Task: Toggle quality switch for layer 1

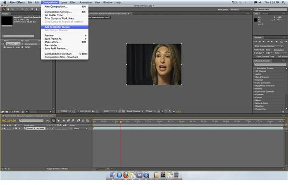Action: (x=52, y=128)
